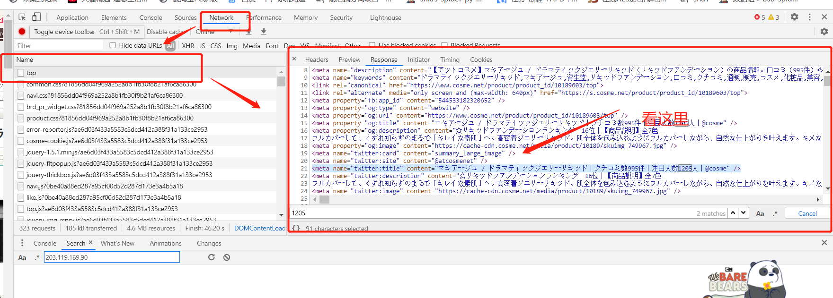Select the All filter type
The height and width of the screenshot is (298, 833).
point(170,46)
